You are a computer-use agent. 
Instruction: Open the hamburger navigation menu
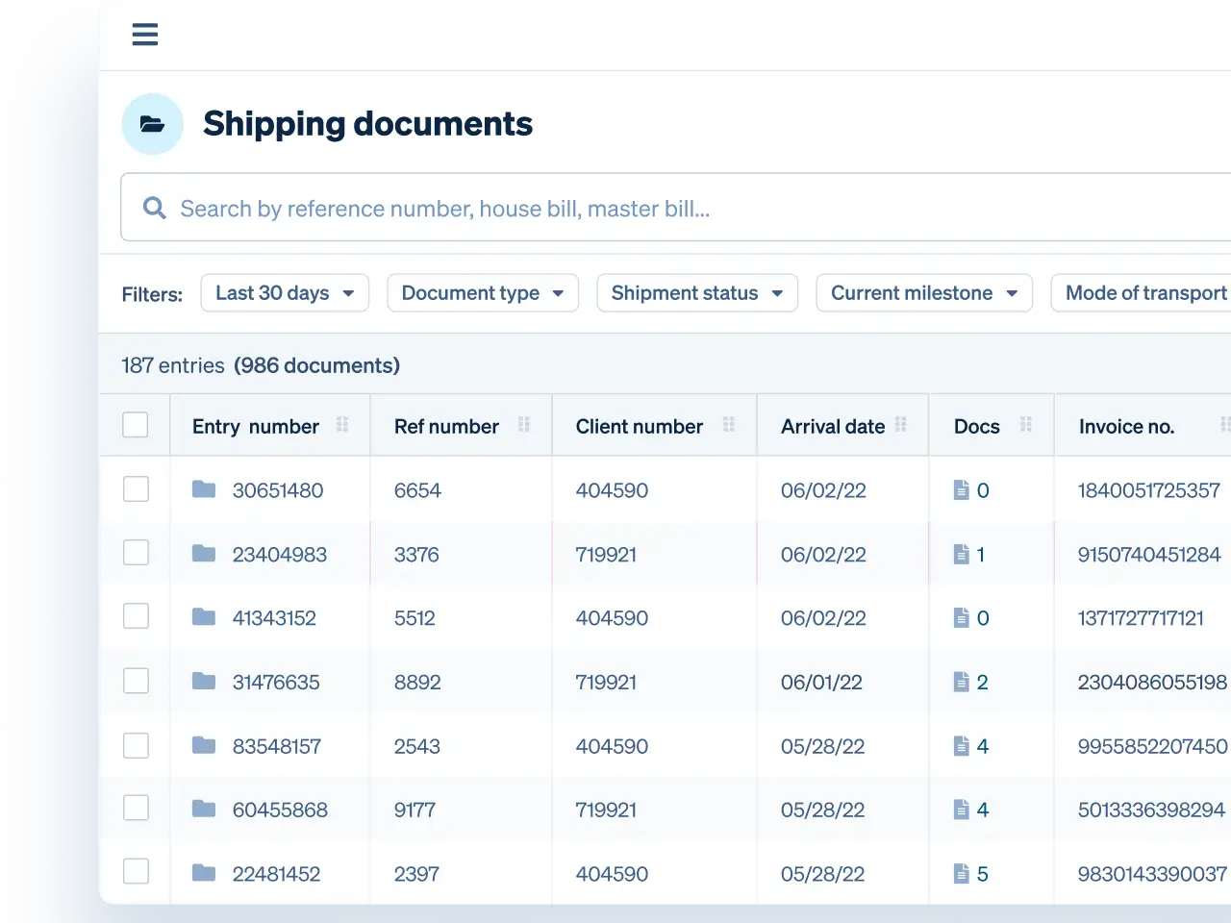(145, 35)
